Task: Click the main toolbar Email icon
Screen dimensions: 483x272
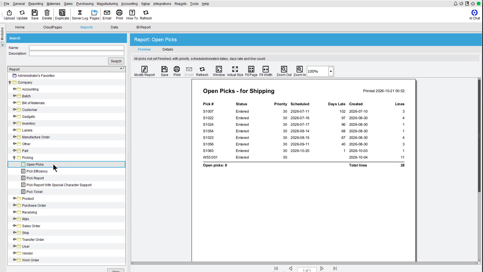Action: click(107, 14)
